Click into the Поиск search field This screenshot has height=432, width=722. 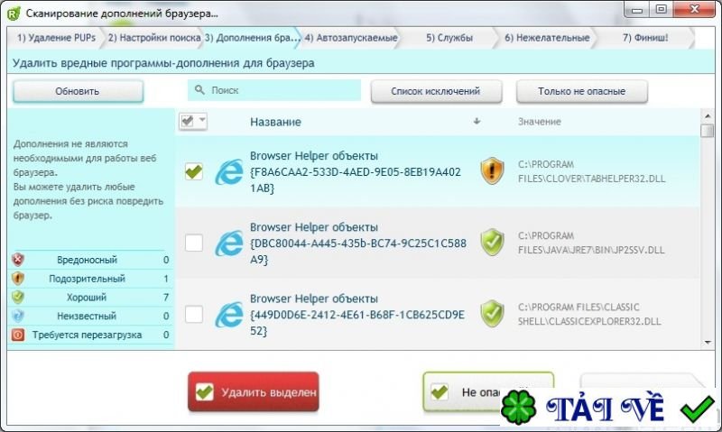click(274, 90)
